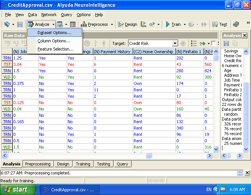
Task: Click the Preprocess toolbar button
Action: point(94,24)
